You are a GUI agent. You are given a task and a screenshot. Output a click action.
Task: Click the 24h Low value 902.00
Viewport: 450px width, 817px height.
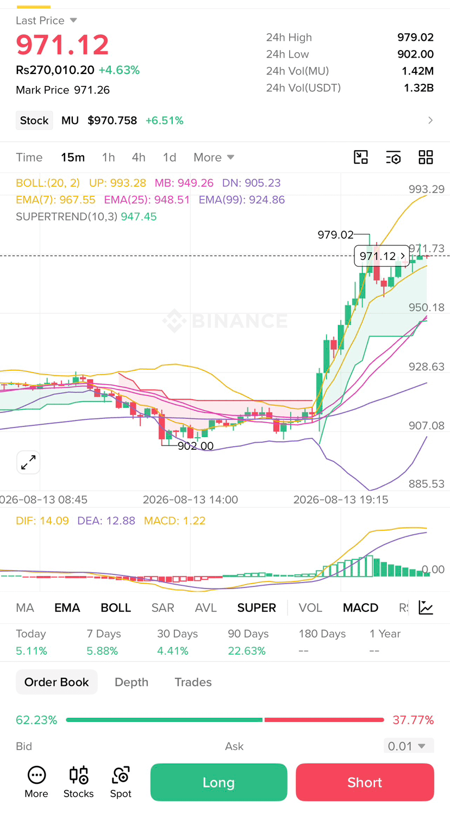pos(415,54)
